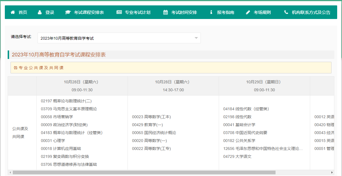Open the 报考指南 link
Viewport: 342px width, 176px height.
pyautogui.click(x=226, y=12)
